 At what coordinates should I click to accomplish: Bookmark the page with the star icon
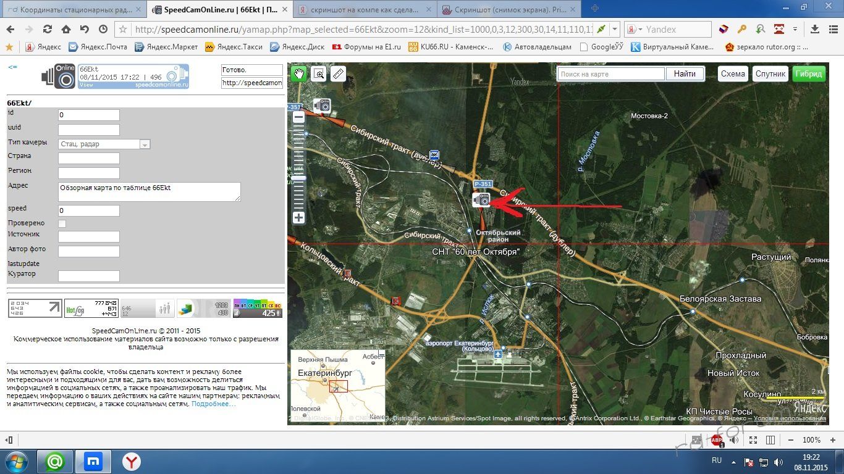(123, 29)
